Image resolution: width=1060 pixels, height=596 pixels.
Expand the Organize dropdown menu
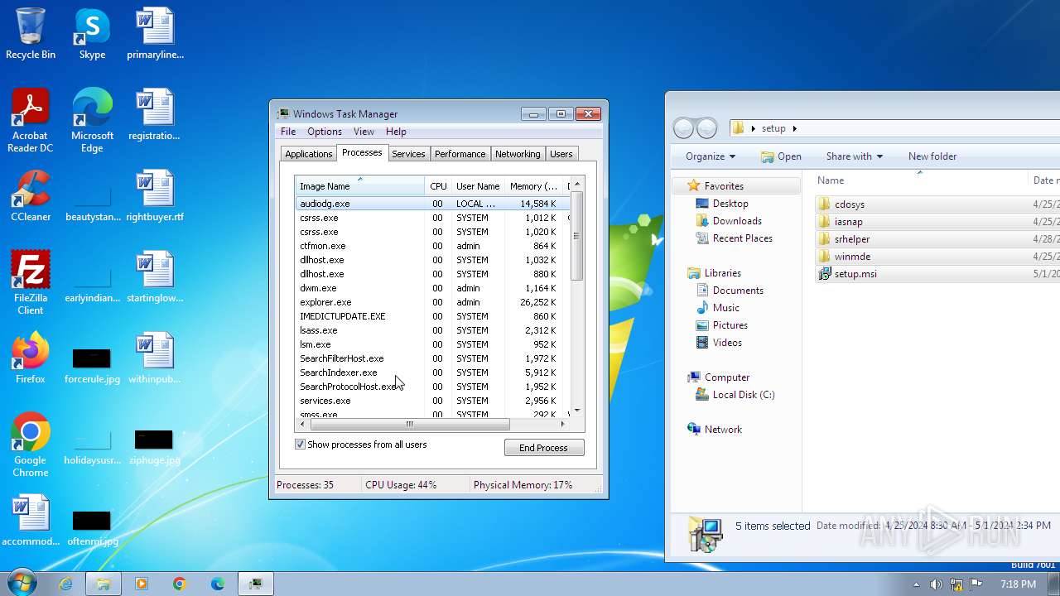[710, 156]
